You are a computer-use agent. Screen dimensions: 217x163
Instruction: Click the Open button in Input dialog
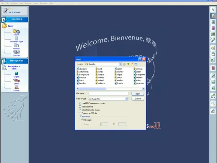point(138,94)
